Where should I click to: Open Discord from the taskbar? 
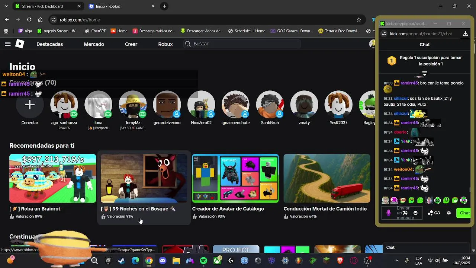(163, 261)
